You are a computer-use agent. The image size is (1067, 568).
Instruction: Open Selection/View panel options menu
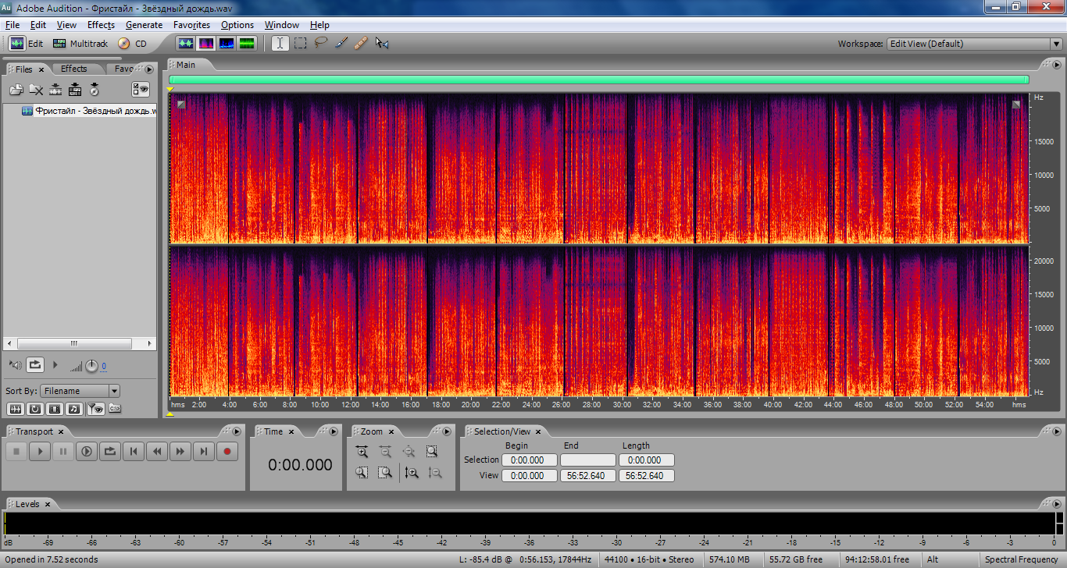point(1057,431)
